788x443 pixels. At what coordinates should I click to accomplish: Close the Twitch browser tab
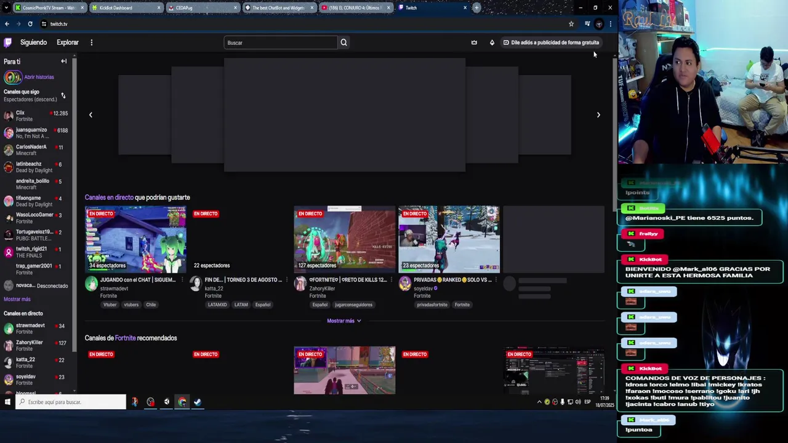[465, 8]
